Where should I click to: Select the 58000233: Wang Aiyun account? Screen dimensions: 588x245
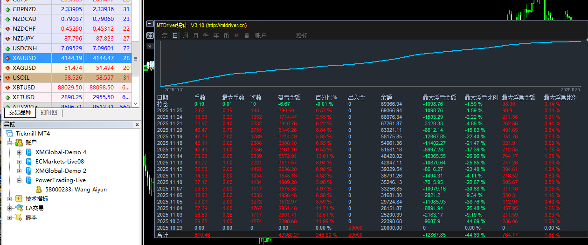tap(76, 190)
